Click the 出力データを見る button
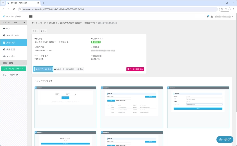Screen dimensions: 237x146 43,69
